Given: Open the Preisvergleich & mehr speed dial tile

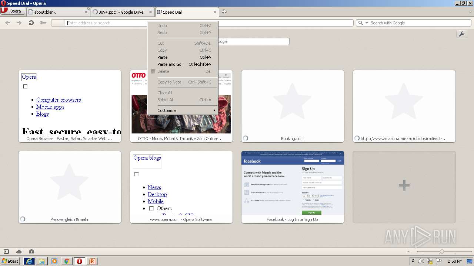Looking at the screenshot, I should (x=70, y=187).
